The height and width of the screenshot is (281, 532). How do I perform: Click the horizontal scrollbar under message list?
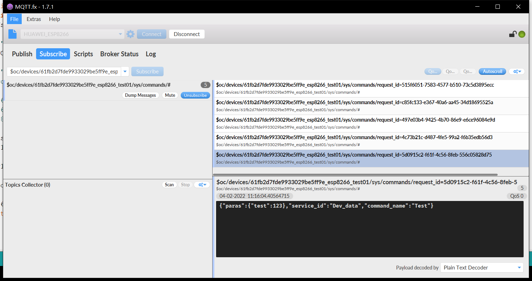coord(355,175)
